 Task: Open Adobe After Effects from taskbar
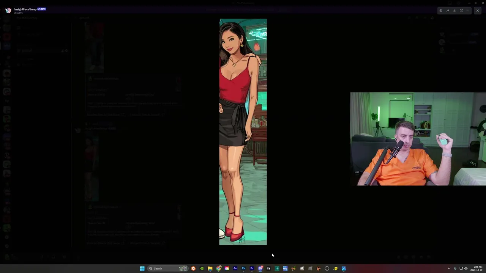coord(235,268)
